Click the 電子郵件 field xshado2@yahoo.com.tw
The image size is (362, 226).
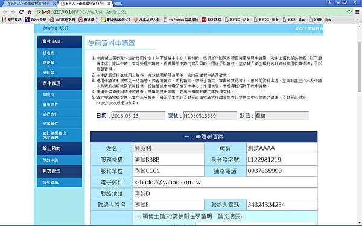tap(225, 182)
